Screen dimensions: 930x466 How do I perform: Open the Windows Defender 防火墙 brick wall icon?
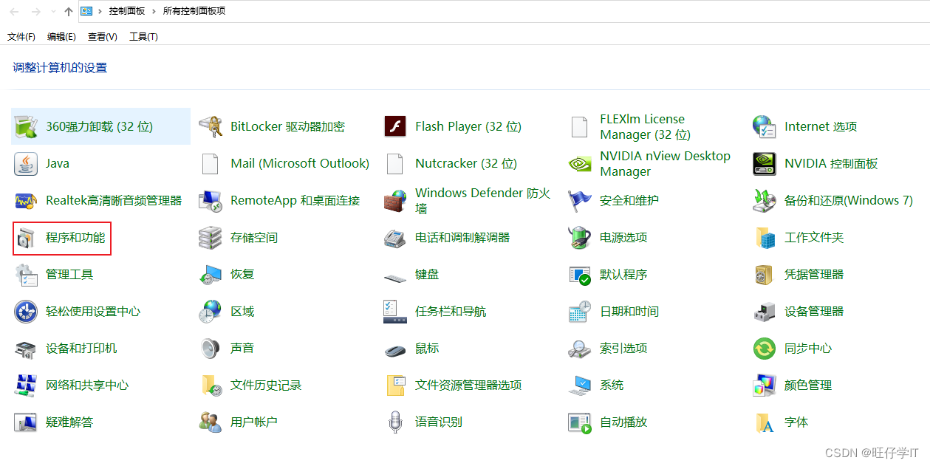coord(395,200)
